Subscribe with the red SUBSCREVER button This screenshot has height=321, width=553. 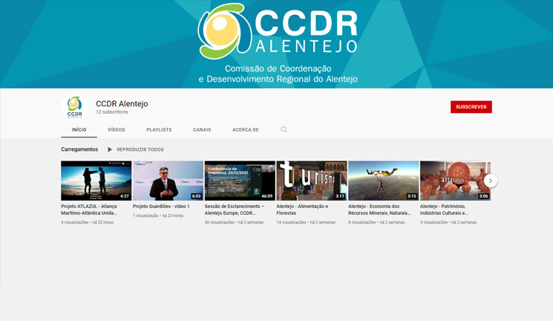pyautogui.click(x=471, y=107)
